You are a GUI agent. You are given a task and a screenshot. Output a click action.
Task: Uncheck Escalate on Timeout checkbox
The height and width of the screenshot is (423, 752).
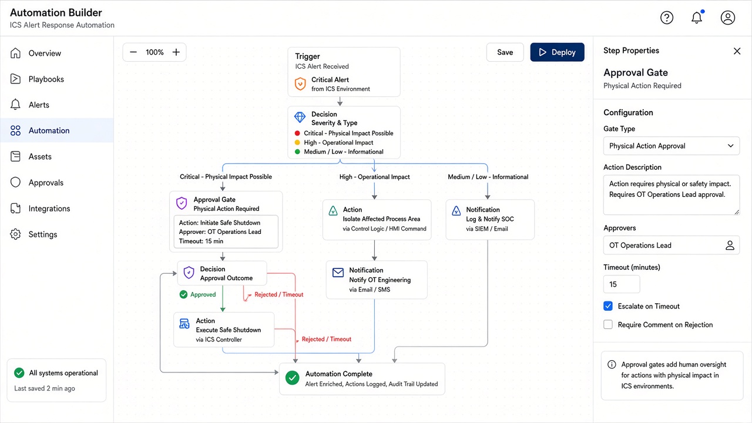pos(608,306)
